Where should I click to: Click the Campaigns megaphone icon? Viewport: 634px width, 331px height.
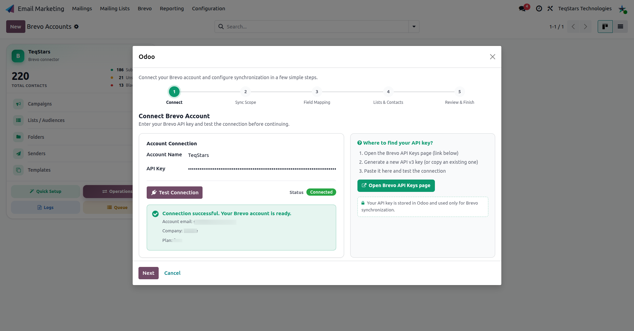[19, 104]
